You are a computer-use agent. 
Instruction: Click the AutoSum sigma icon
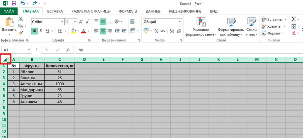pos(293,19)
